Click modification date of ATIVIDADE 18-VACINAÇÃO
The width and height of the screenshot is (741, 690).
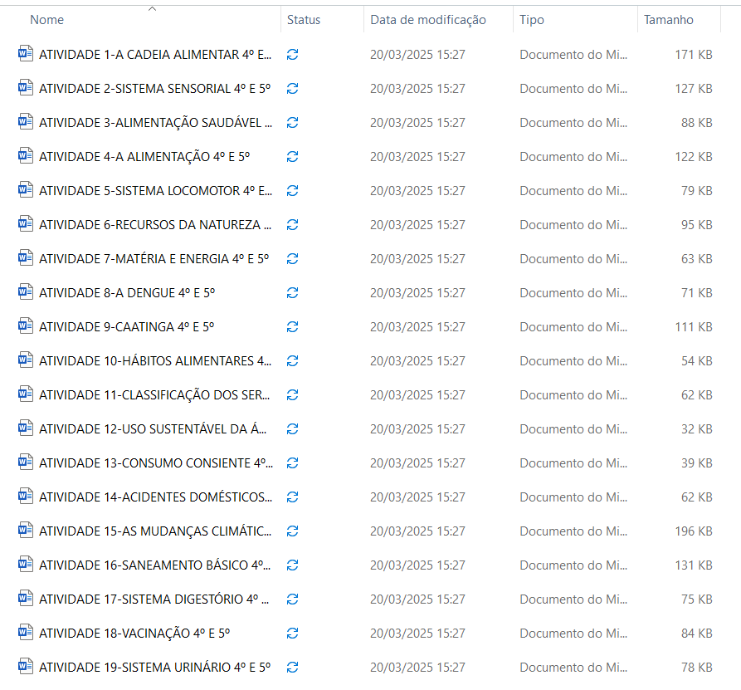tap(417, 634)
